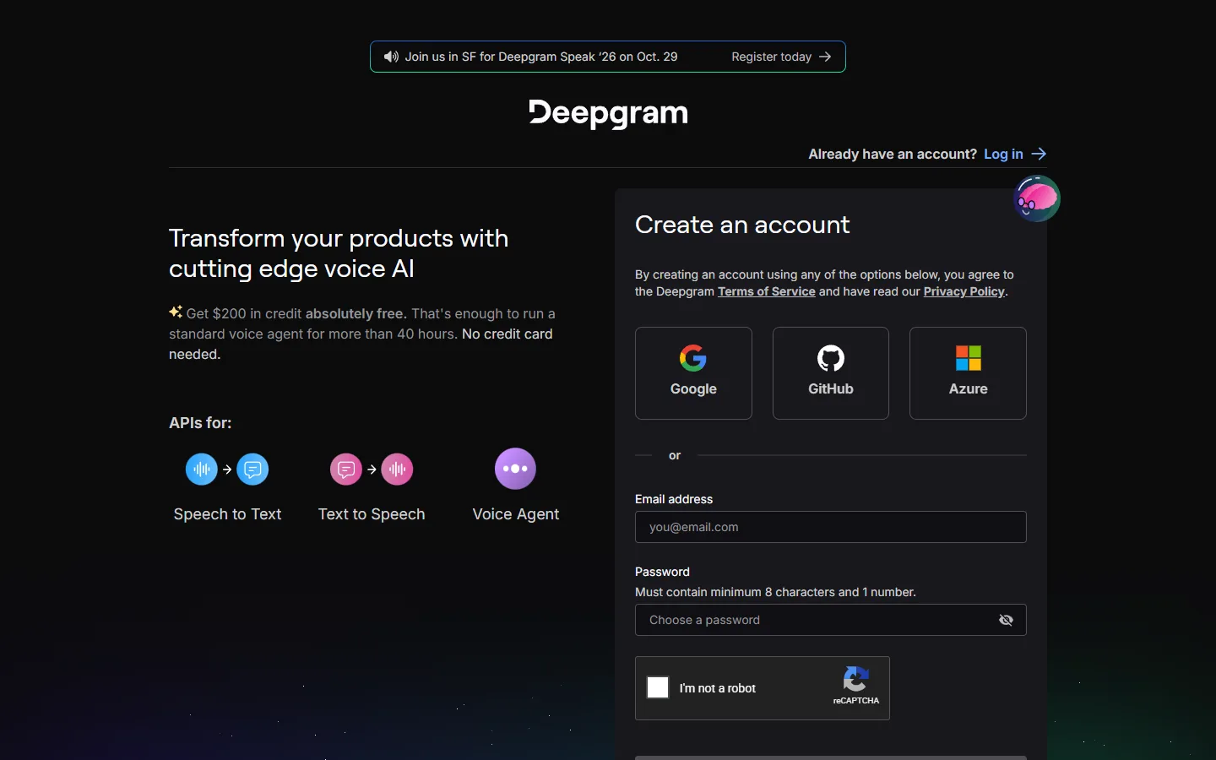Click the Text to Speech pink icon
Screen dimensions: 1216x760
[x=372, y=470]
